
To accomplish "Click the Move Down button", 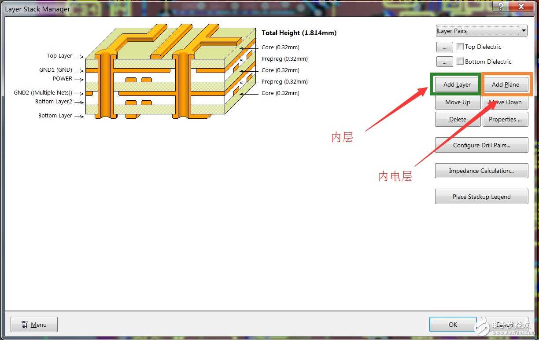I will [506, 102].
